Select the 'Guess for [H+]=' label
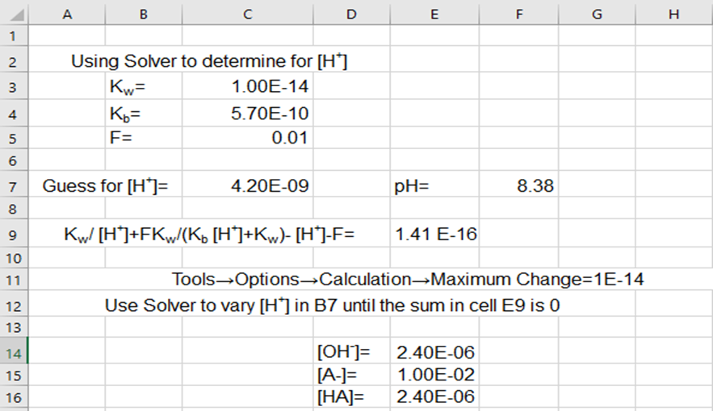This screenshot has height=411, width=713. tap(105, 186)
